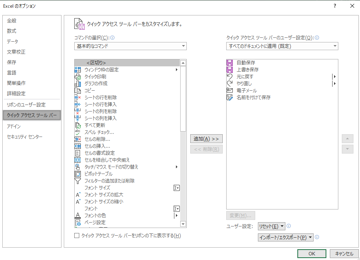Screen dimensions: 360x260
Task: Select the セルの書式設定 icon
Action: [x=78, y=153]
